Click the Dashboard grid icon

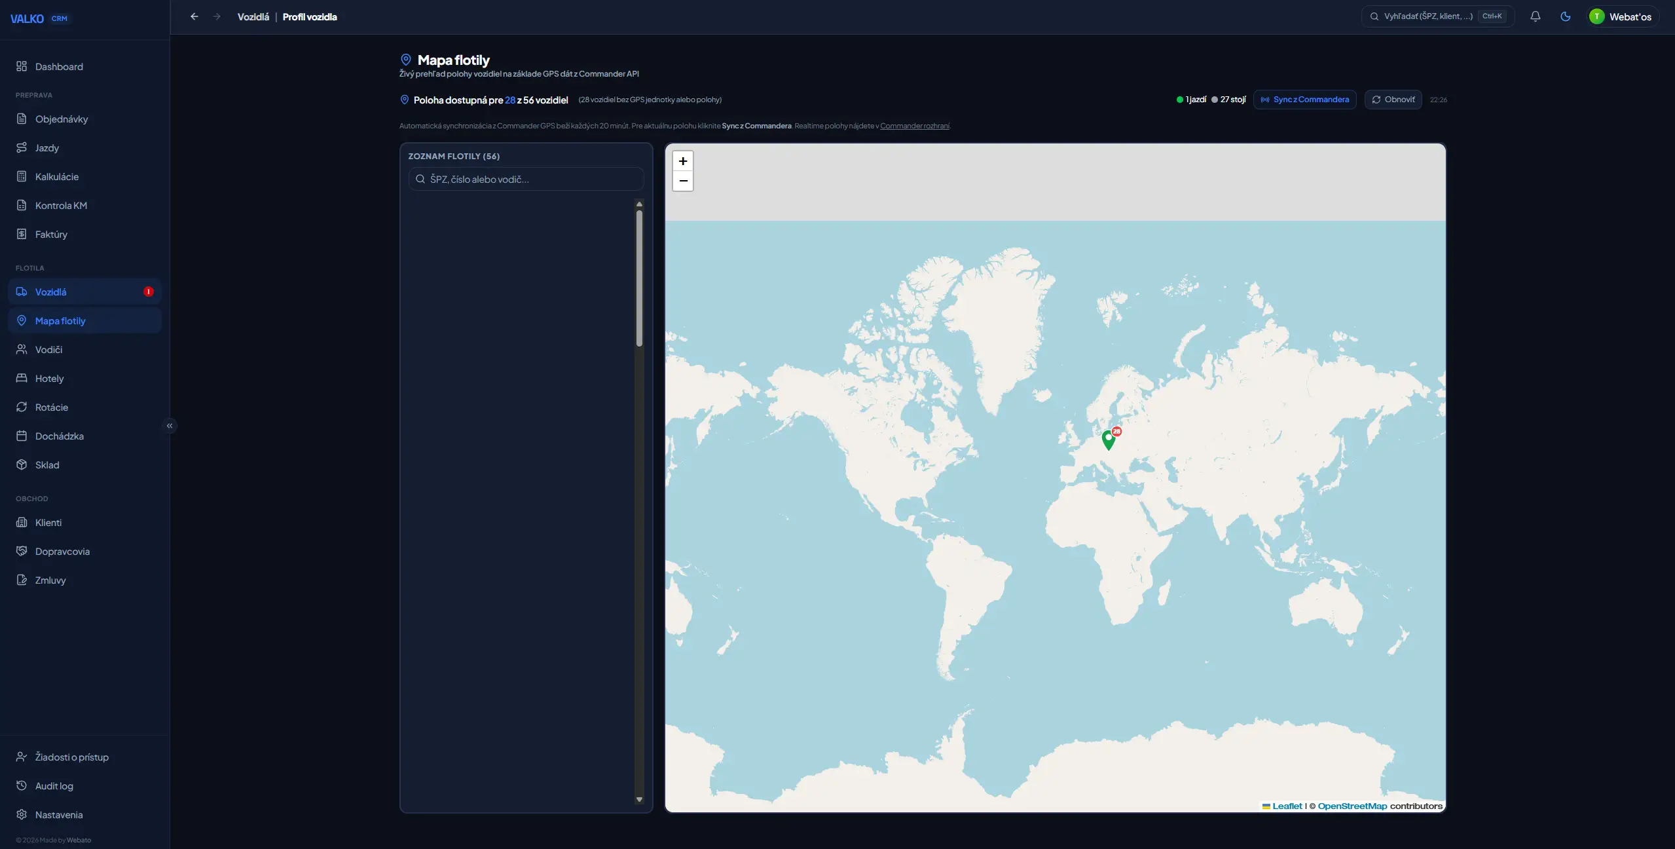[x=22, y=67]
